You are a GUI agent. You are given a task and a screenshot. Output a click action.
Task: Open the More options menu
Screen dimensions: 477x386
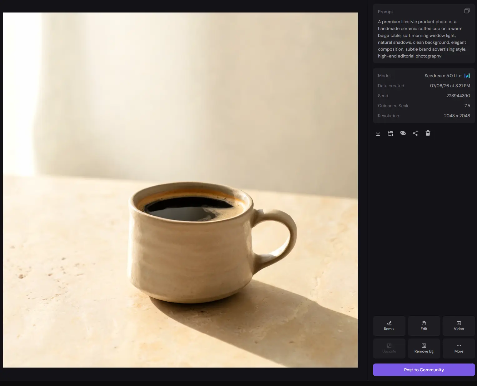pos(459,348)
